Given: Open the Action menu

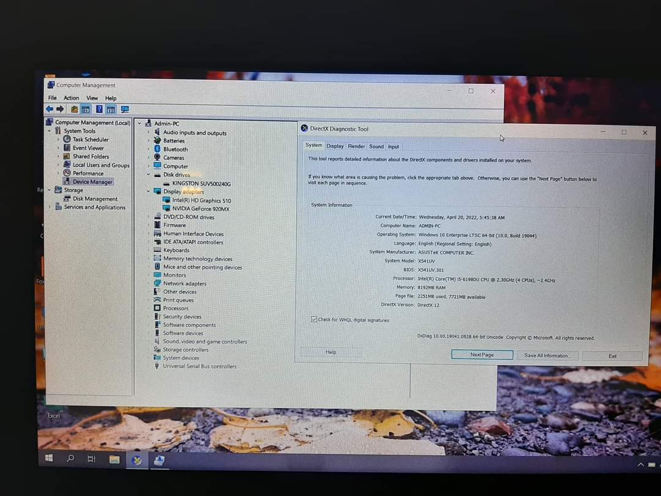Looking at the screenshot, I should [x=71, y=98].
